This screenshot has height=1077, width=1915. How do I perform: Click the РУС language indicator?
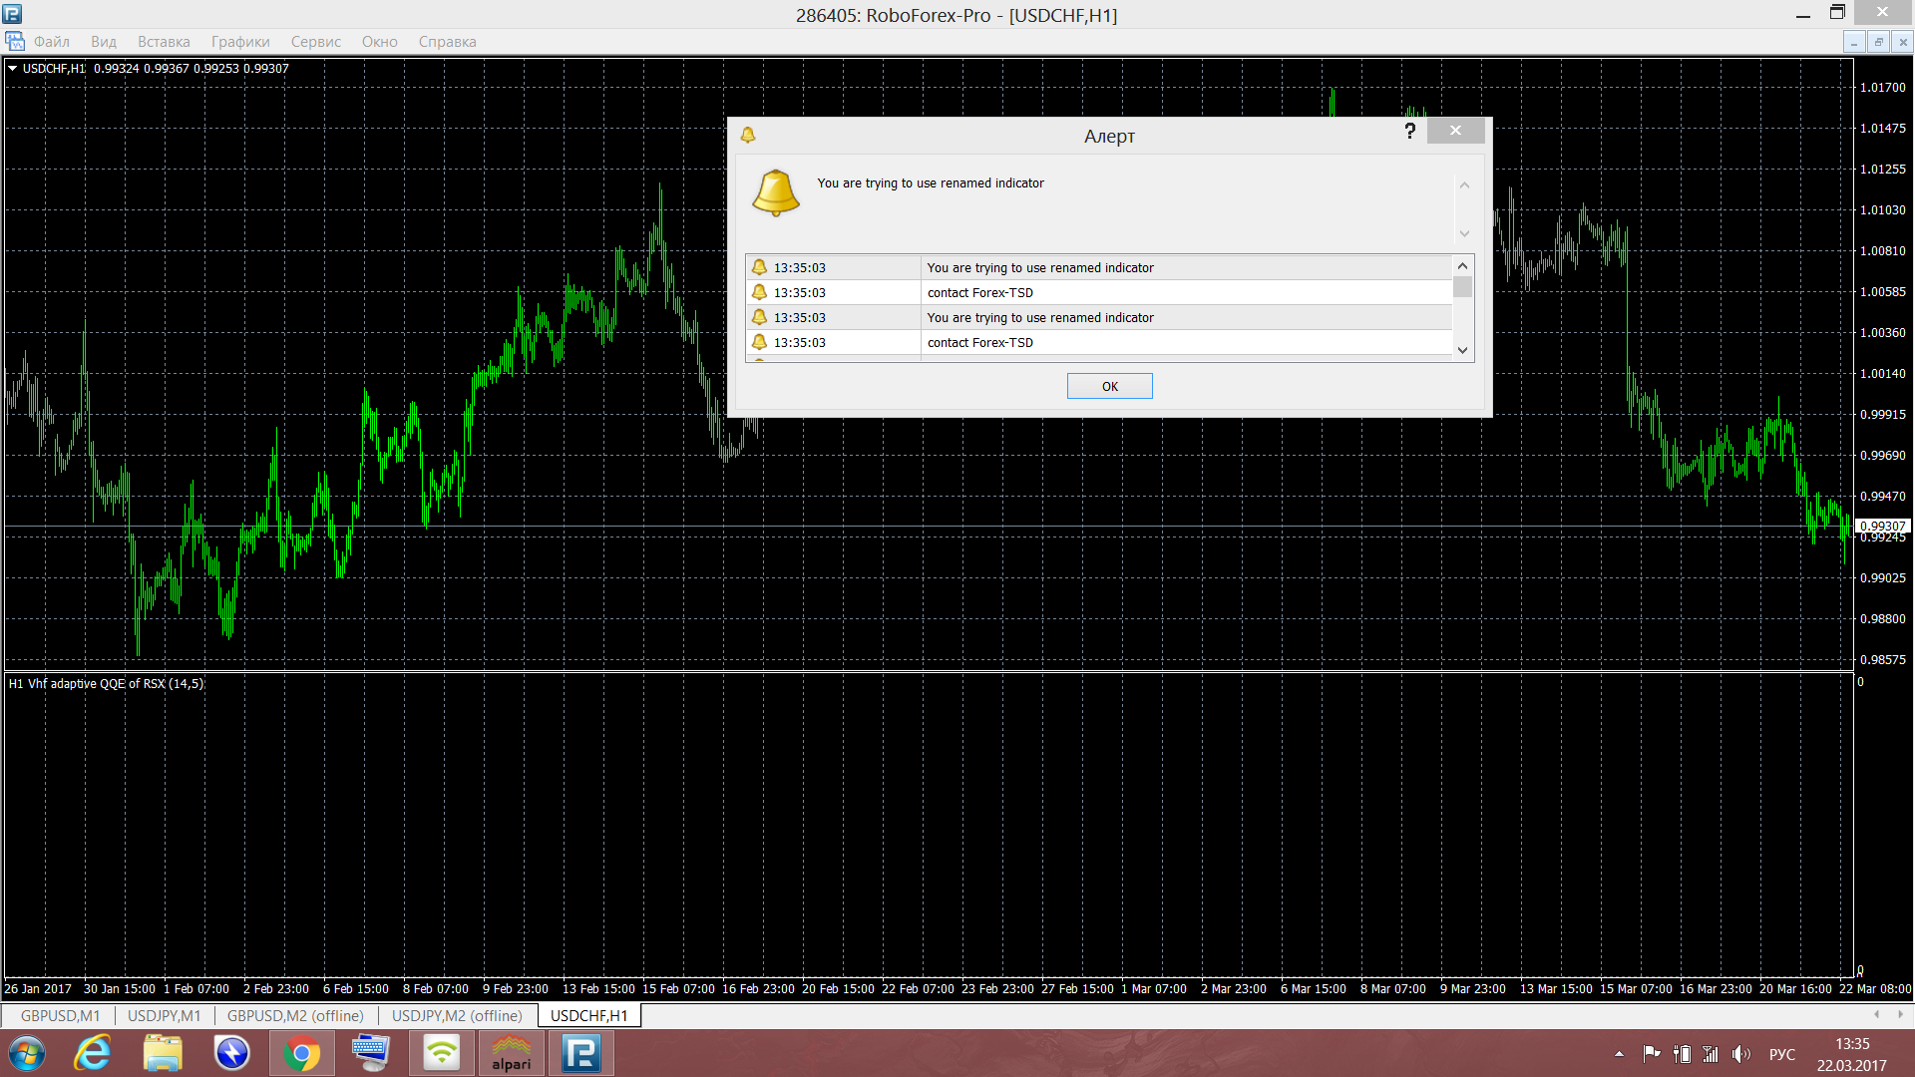pos(1781,1054)
